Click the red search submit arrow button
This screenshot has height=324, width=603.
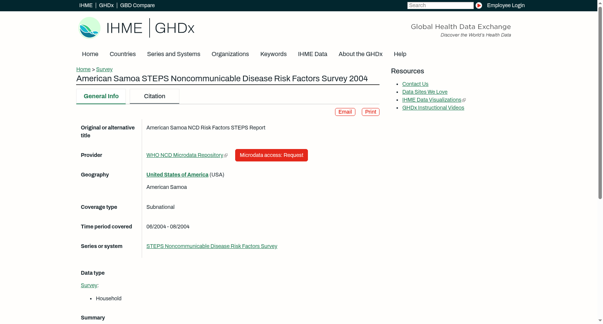coord(479,5)
